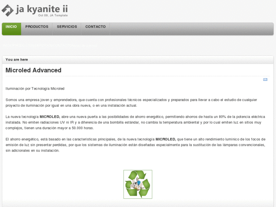
Task: Click the Microled Advanced article title
Action: point(33,70)
